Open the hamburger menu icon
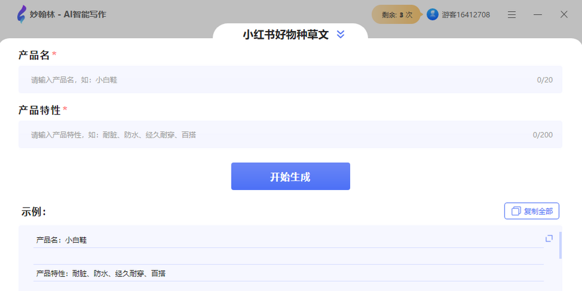This screenshot has height=291, width=582. coord(512,15)
